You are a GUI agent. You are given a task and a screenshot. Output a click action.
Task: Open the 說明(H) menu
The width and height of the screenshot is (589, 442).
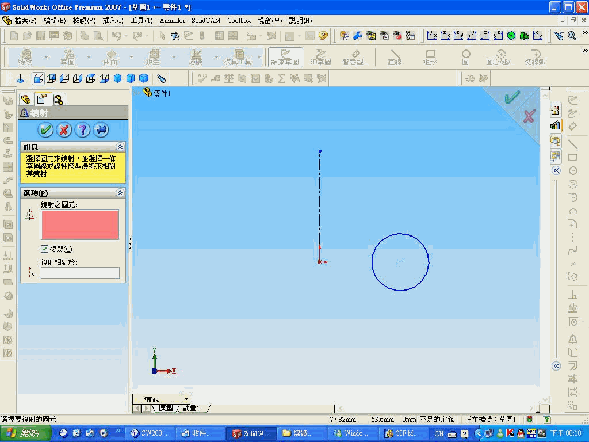pos(300,21)
